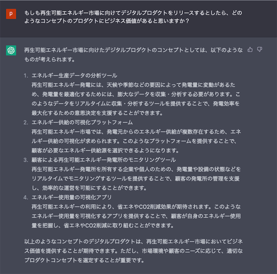The height and width of the screenshot is (274, 277).
Task: Click the final line プロダクトコンセプトを選定
Action: point(84,260)
